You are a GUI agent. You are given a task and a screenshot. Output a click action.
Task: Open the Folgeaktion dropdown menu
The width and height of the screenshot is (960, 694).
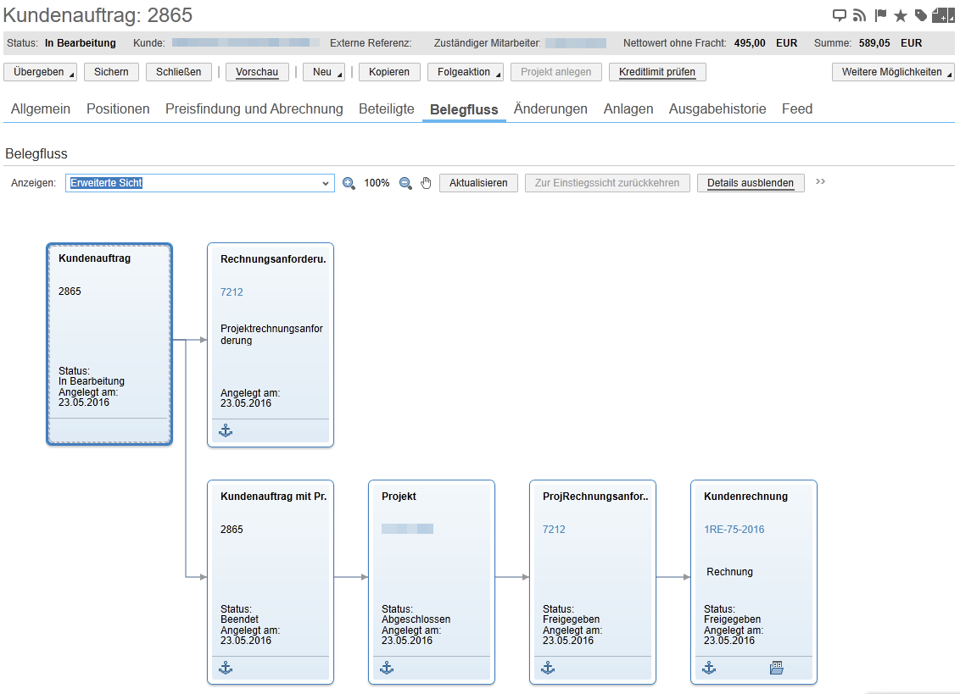pos(466,72)
